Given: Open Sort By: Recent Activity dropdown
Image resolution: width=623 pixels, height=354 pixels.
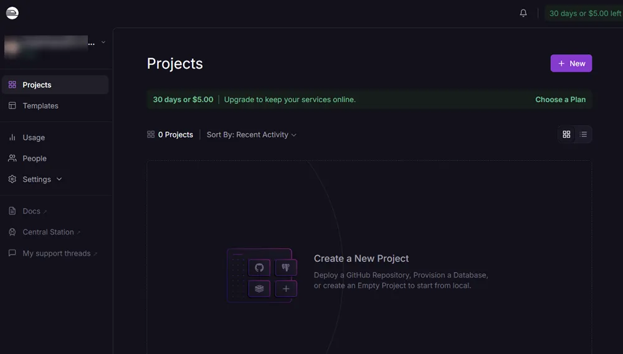Looking at the screenshot, I should (x=252, y=134).
